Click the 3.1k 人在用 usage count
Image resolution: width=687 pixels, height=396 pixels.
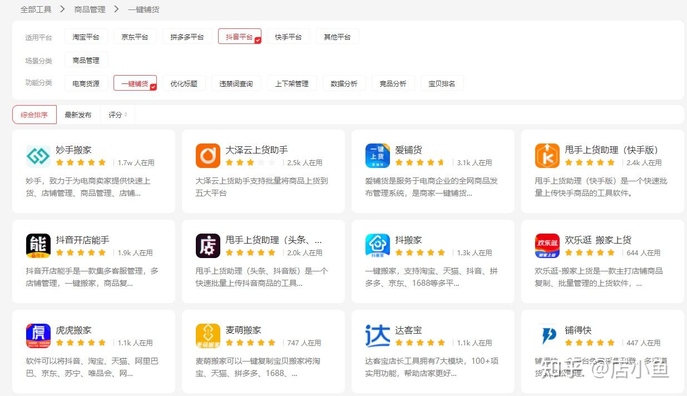(x=475, y=162)
